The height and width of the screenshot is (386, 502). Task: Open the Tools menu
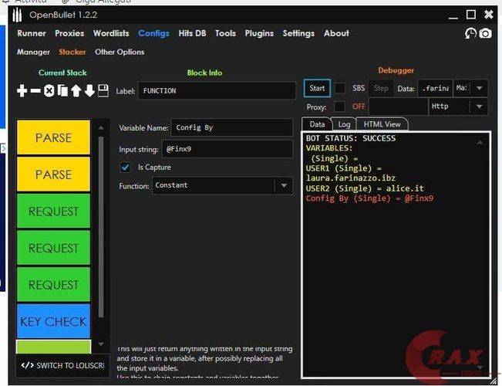(225, 33)
